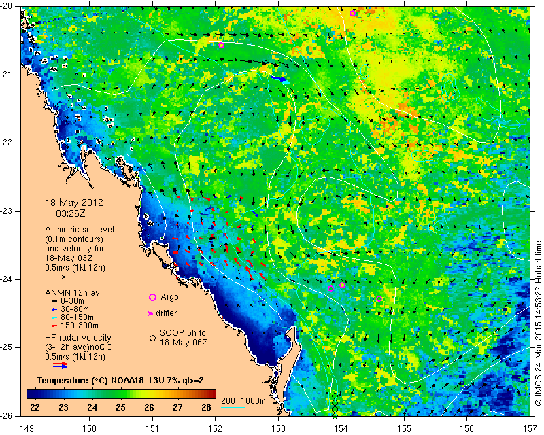The height and width of the screenshot is (435, 544).
Task: Click Argo float marker near 20.1°S 154.2°E
Action: tap(352, 14)
